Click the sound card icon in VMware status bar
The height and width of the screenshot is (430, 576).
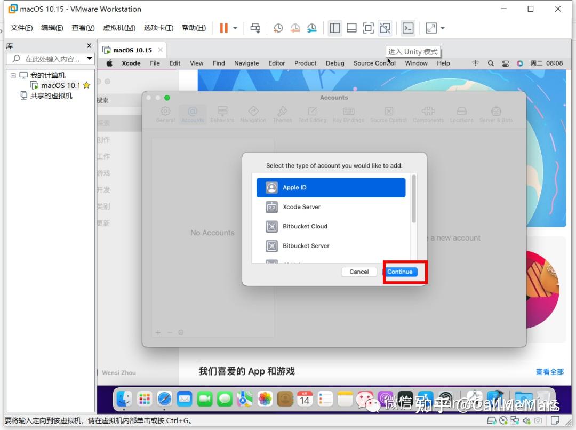point(526,420)
